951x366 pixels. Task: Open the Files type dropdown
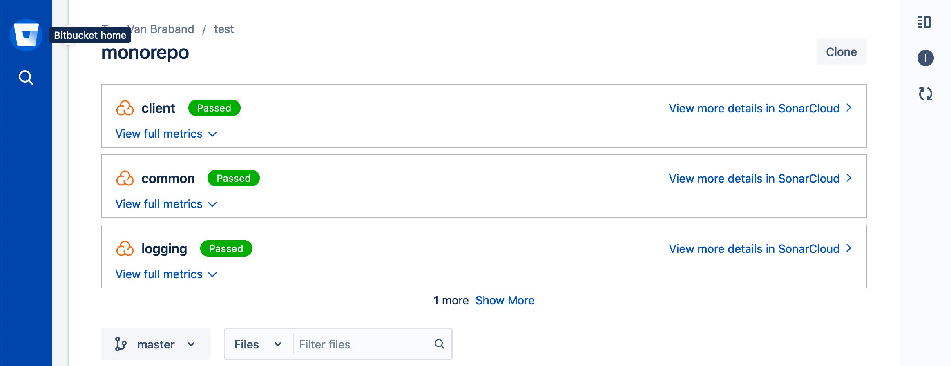257,344
